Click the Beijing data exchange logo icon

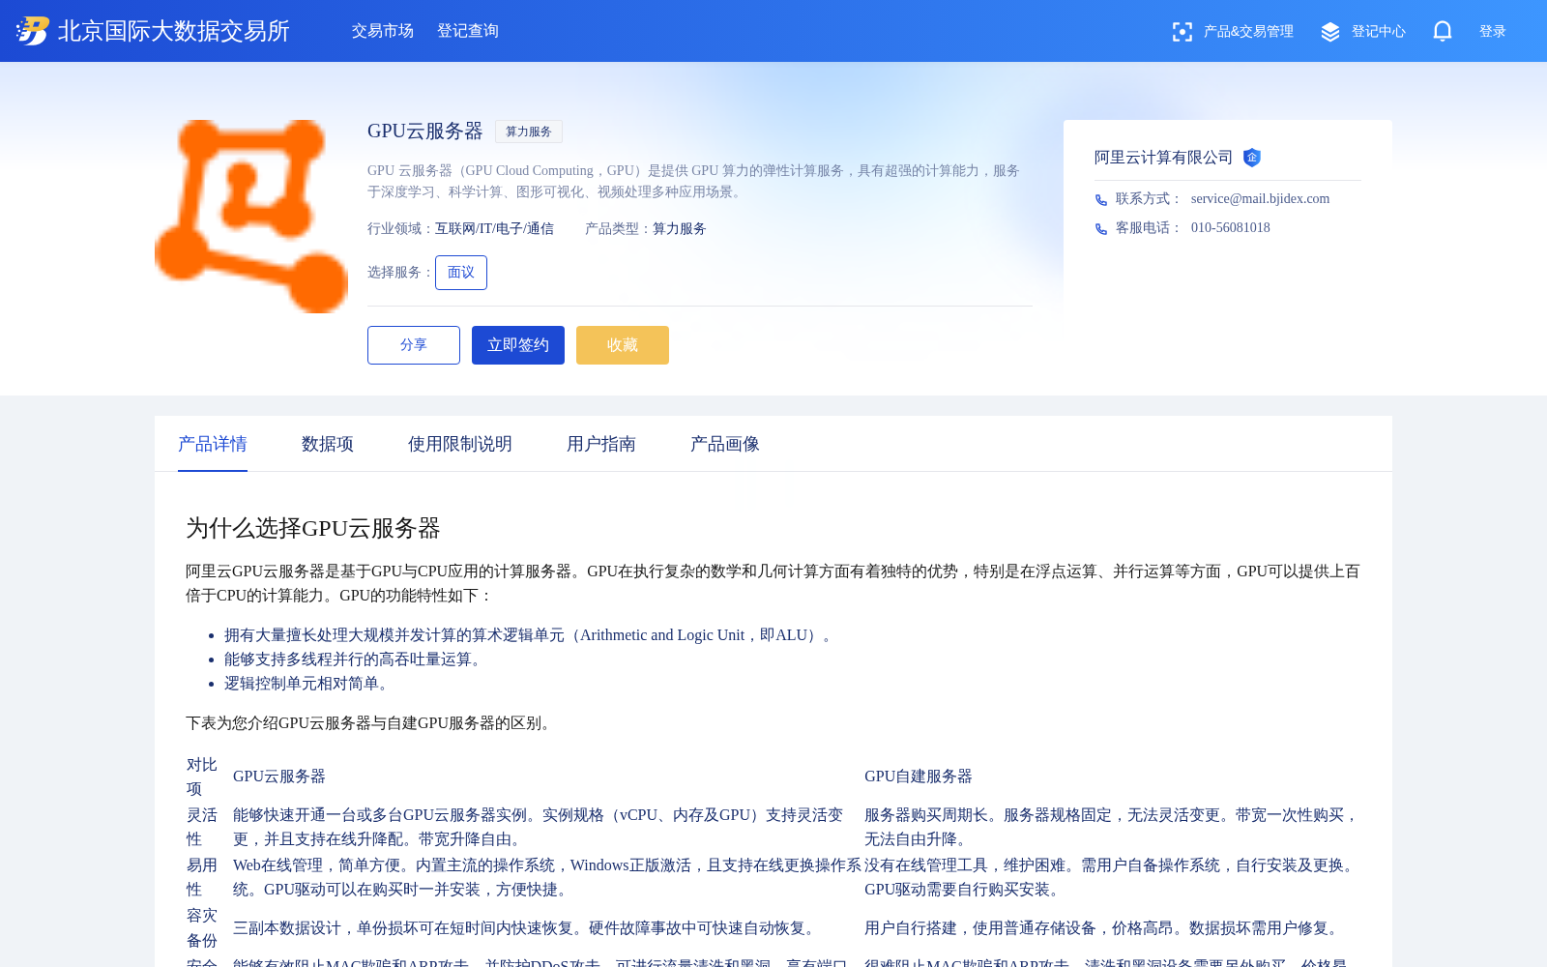(32, 31)
